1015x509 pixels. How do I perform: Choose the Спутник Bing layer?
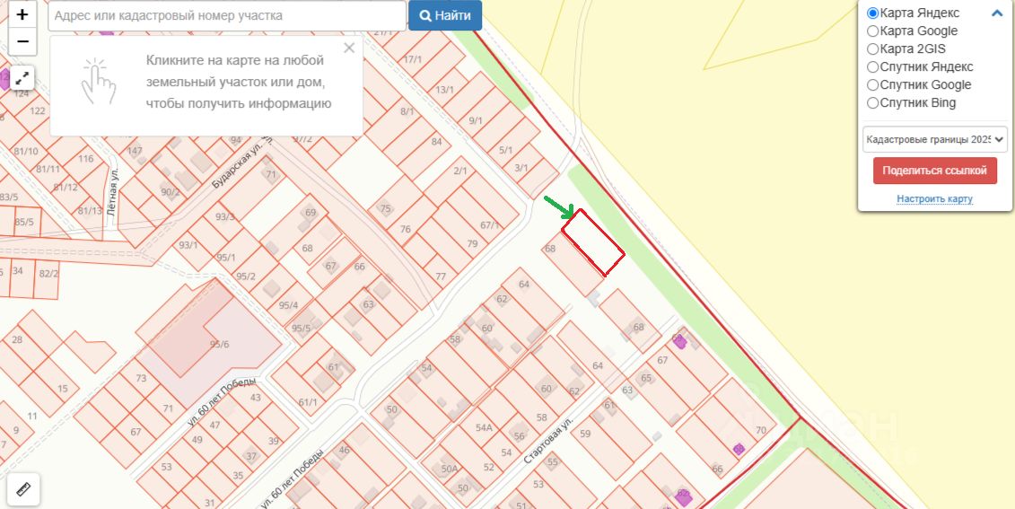point(872,103)
